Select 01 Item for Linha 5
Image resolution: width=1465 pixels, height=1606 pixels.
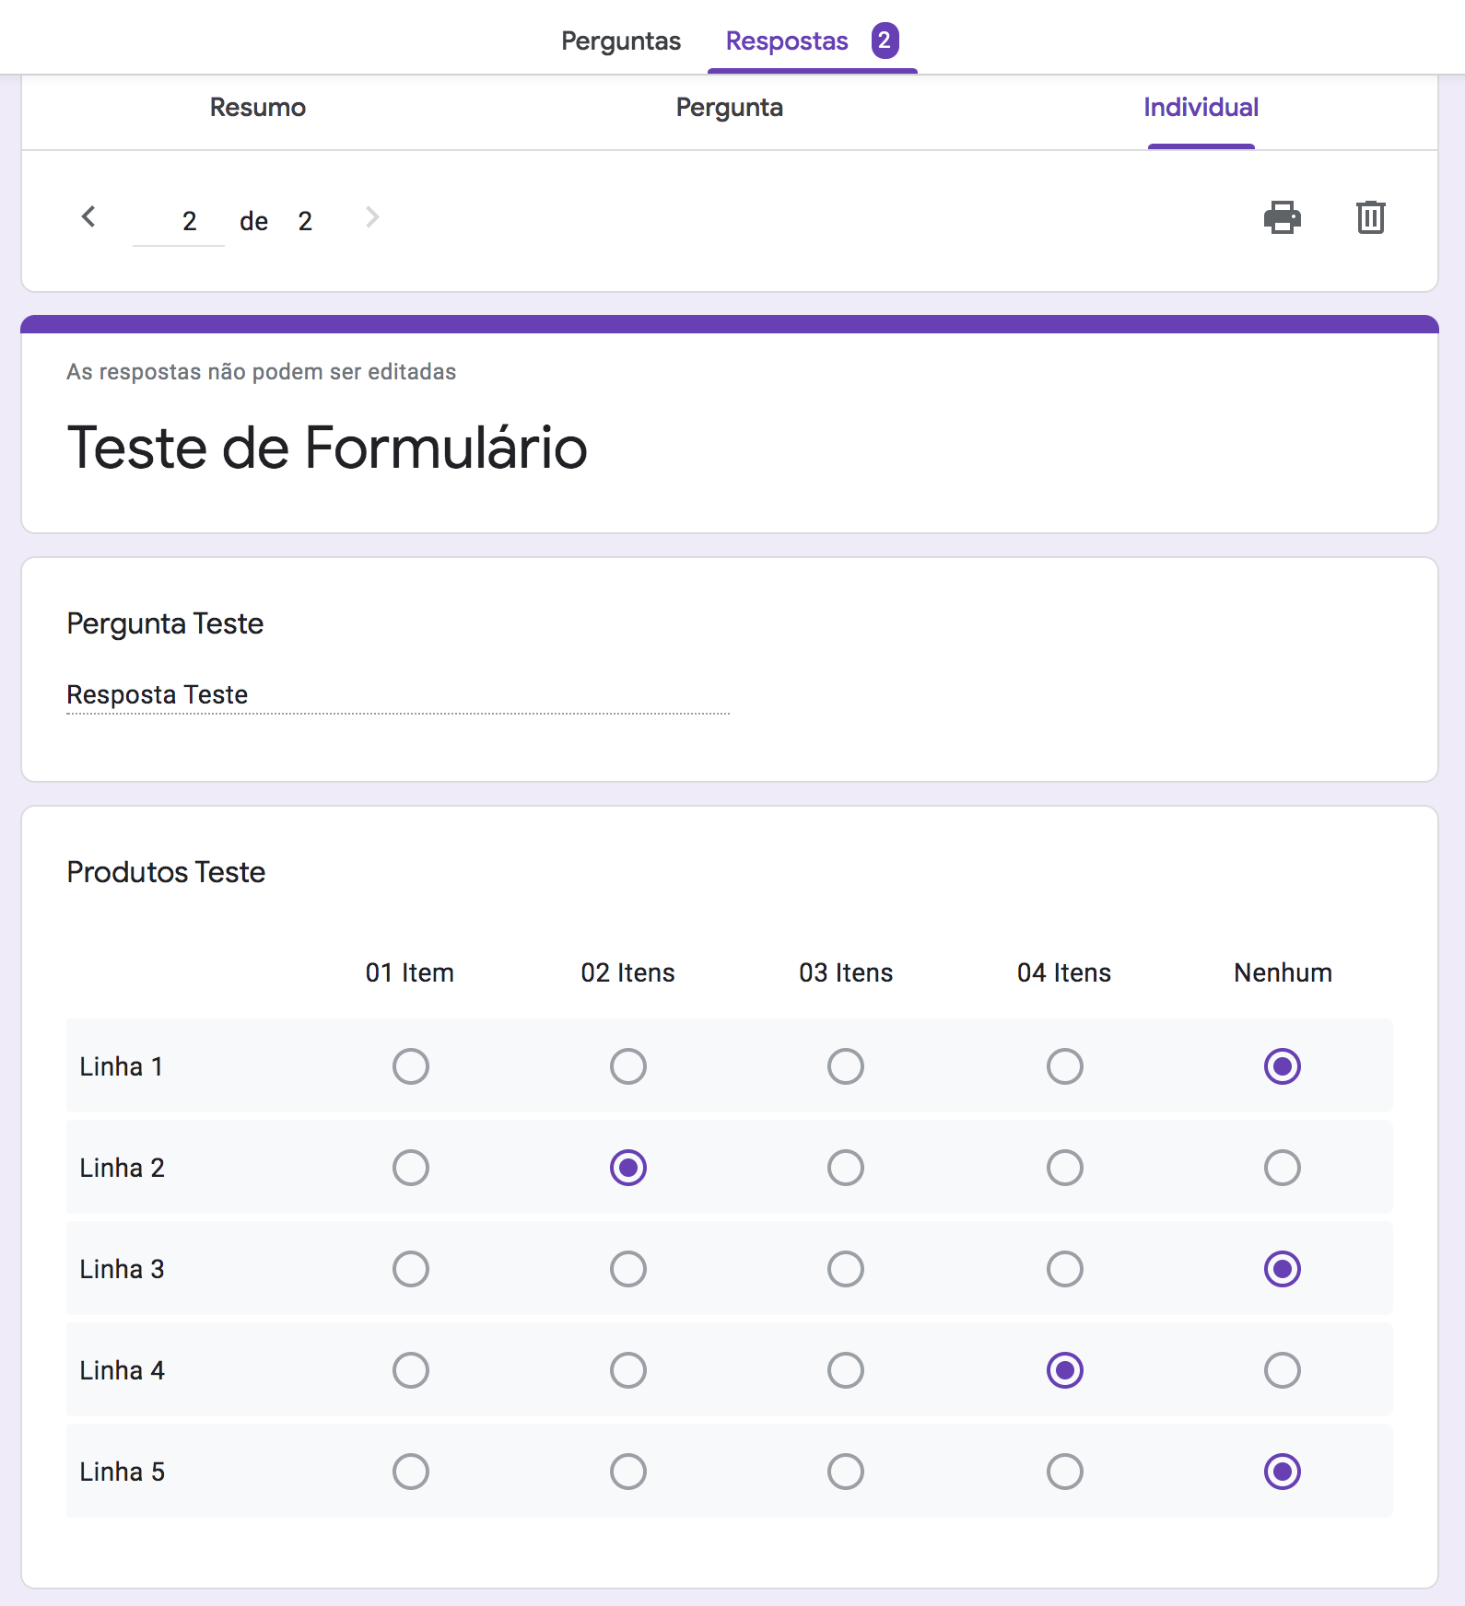410,1472
